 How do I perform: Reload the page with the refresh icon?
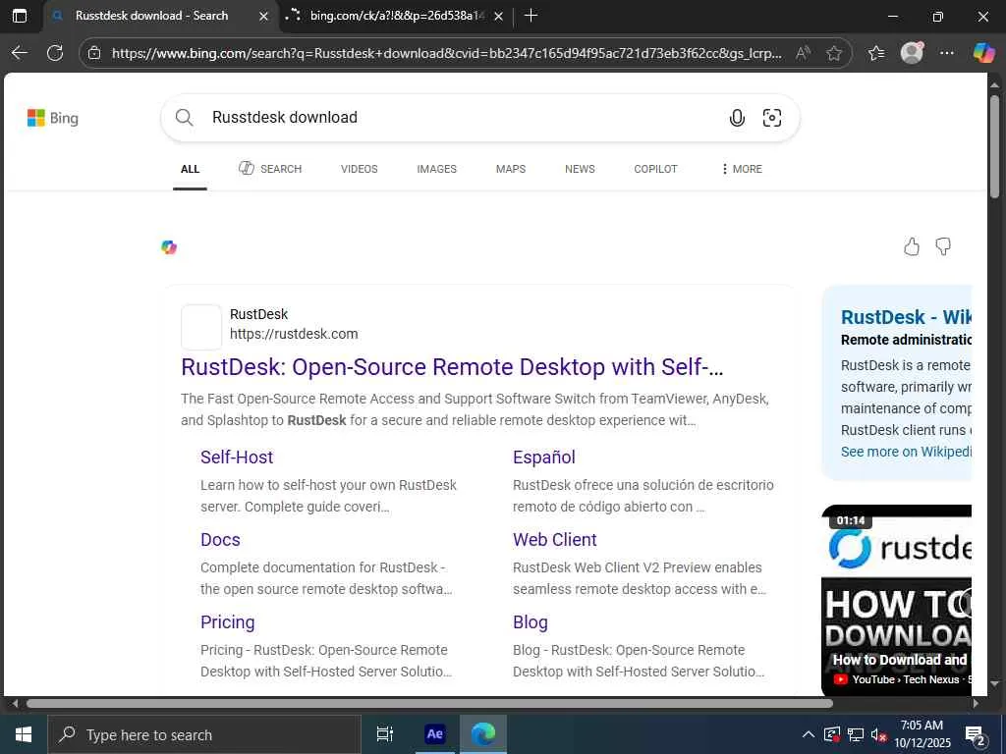[55, 53]
